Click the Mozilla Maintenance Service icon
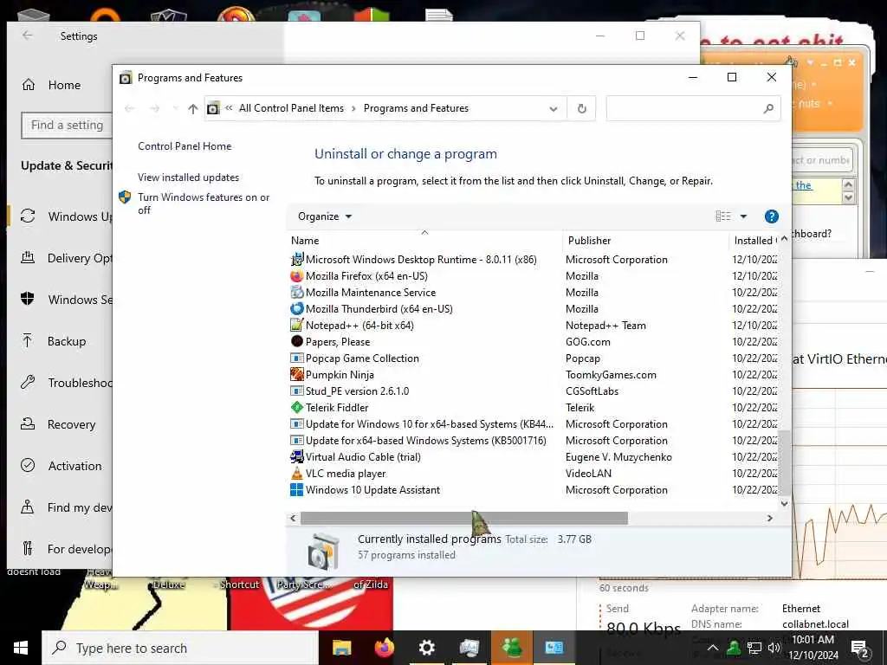The width and height of the screenshot is (887, 665). [x=296, y=293]
